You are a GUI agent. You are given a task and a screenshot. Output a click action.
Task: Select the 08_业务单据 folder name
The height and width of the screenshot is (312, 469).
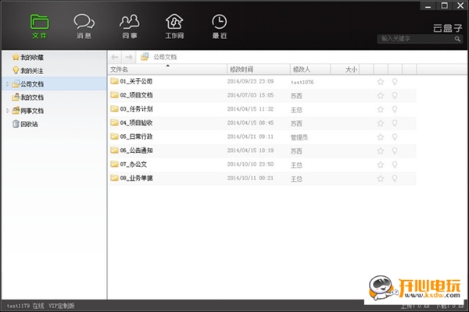click(x=136, y=178)
